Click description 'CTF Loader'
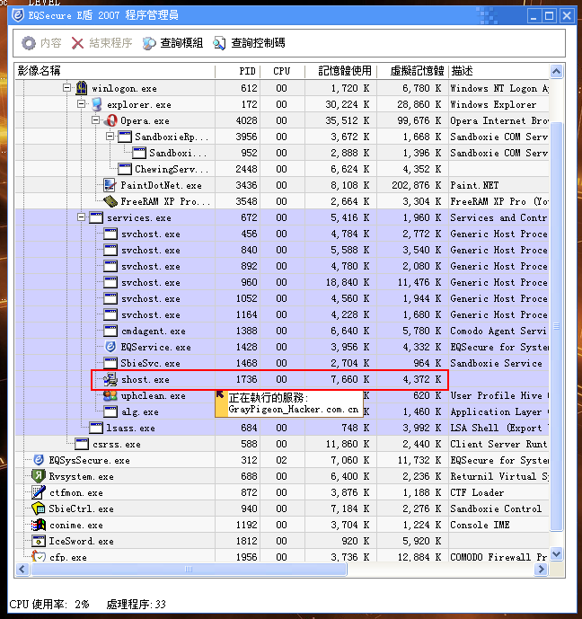This screenshot has height=619, width=582. pyautogui.click(x=477, y=492)
